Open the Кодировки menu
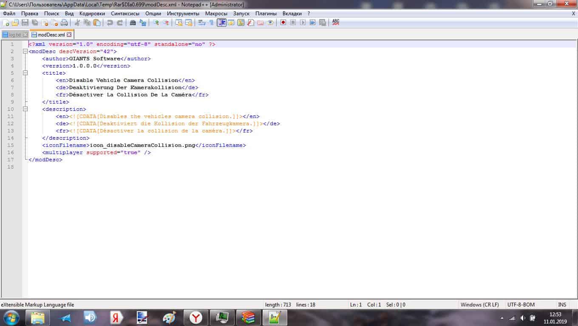578x326 pixels. [92, 14]
